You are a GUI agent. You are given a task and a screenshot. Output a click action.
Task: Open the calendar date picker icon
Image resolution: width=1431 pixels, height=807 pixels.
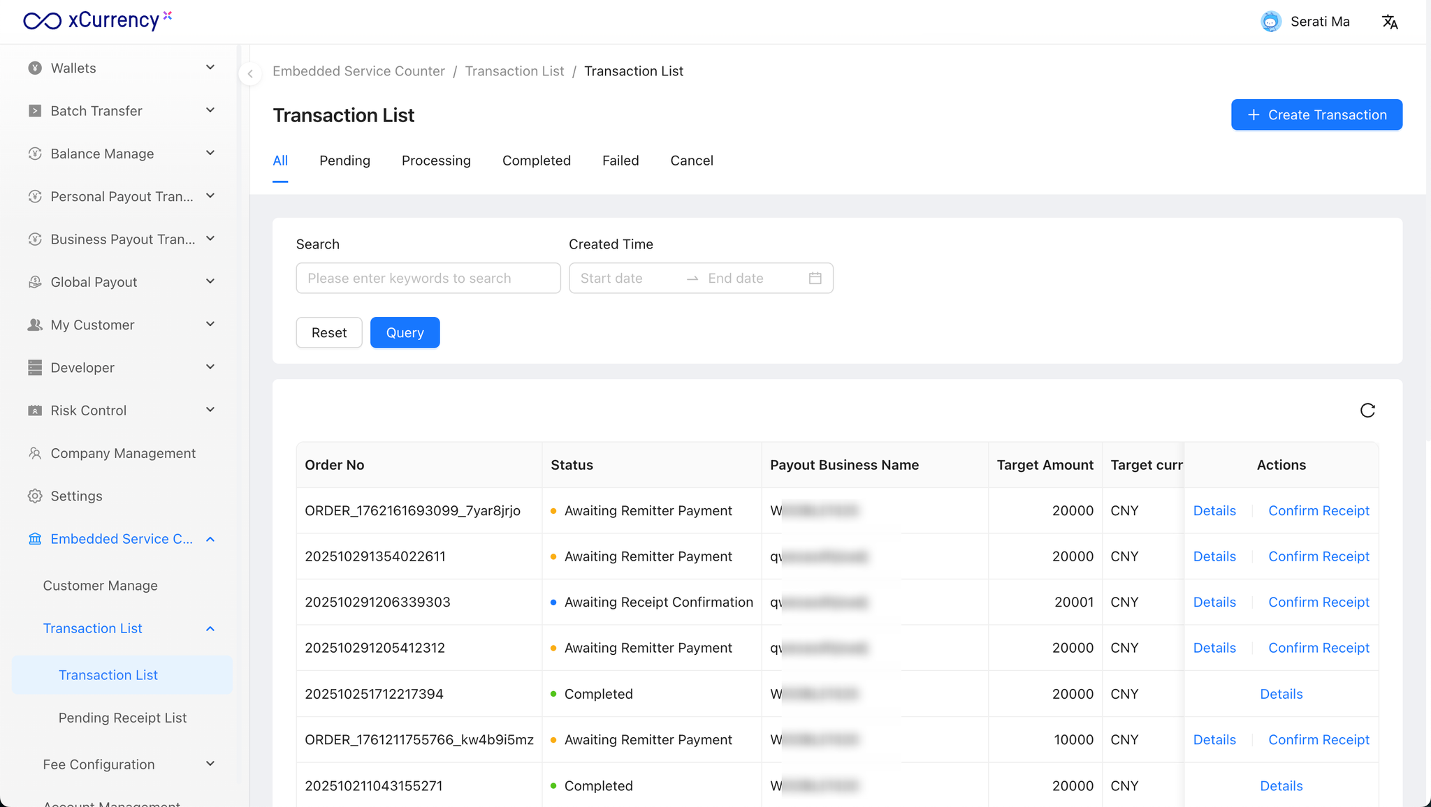(815, 279)
